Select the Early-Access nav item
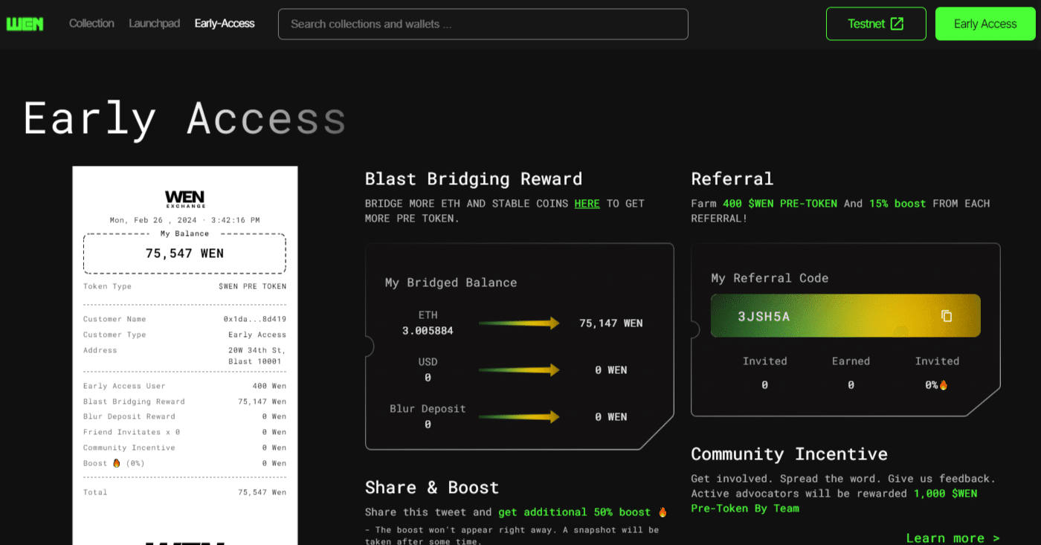 coord(225,23)
